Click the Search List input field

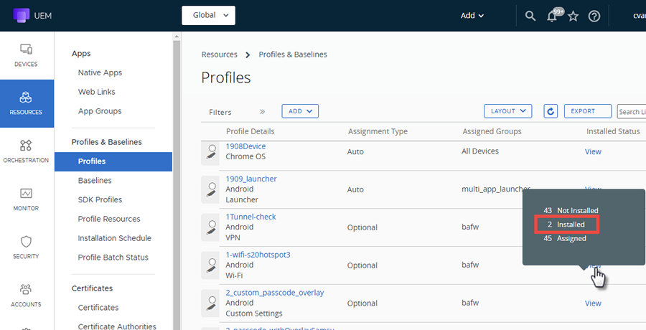click(x=632, y=112)
